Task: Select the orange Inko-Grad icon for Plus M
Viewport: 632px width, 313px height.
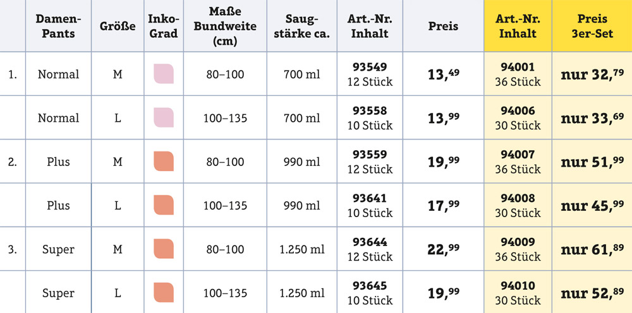Action: tap(164, 162)
